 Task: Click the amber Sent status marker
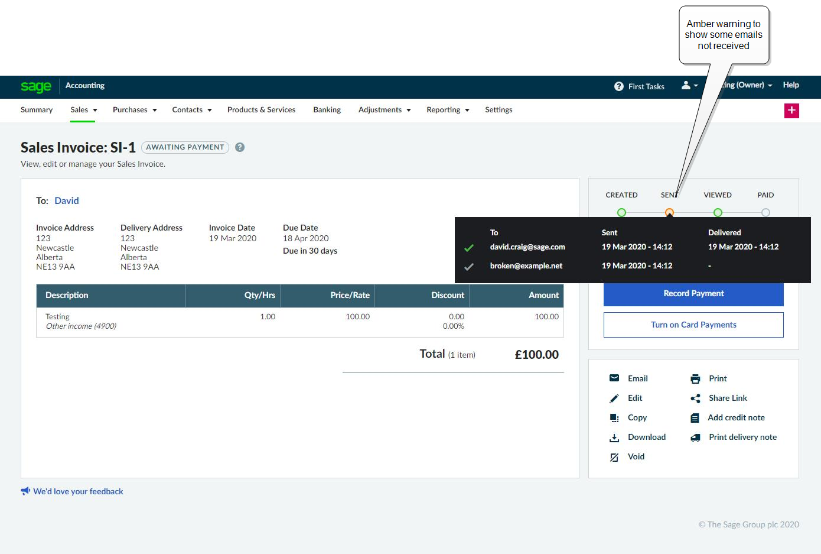(x=669, y=212)
